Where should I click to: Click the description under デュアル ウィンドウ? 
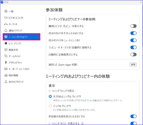(74, 110)
